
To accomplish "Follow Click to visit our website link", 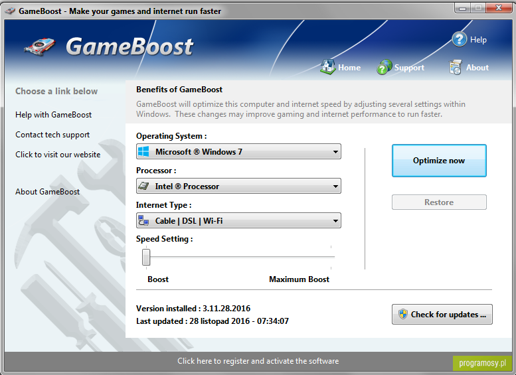I will point(58,155).
